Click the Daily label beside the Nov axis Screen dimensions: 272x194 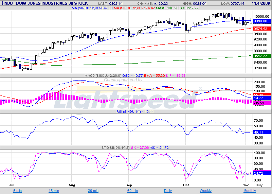click(258, 185)
